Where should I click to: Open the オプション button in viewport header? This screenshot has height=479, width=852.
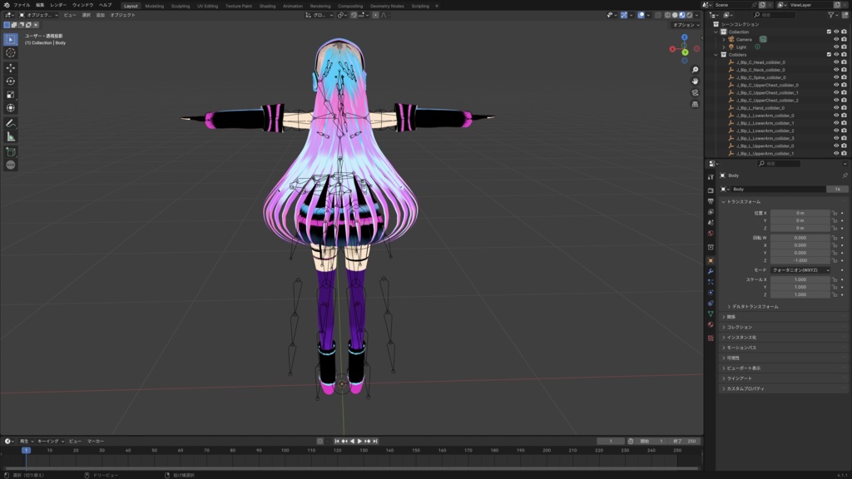coord(686,25)
